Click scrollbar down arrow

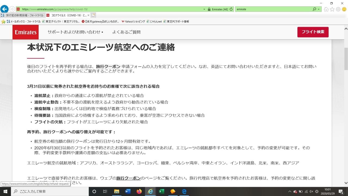tap(346, 183)
